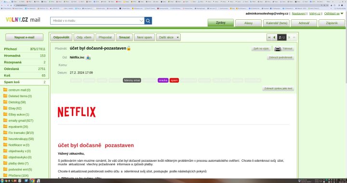Add the Netflix.inc sender to contacts
This screenshot has height=183, width=347.
pos(88,57)
